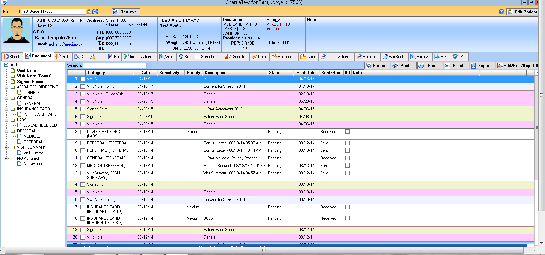
Task: Open the Bill tab
Action: (185, 57)
